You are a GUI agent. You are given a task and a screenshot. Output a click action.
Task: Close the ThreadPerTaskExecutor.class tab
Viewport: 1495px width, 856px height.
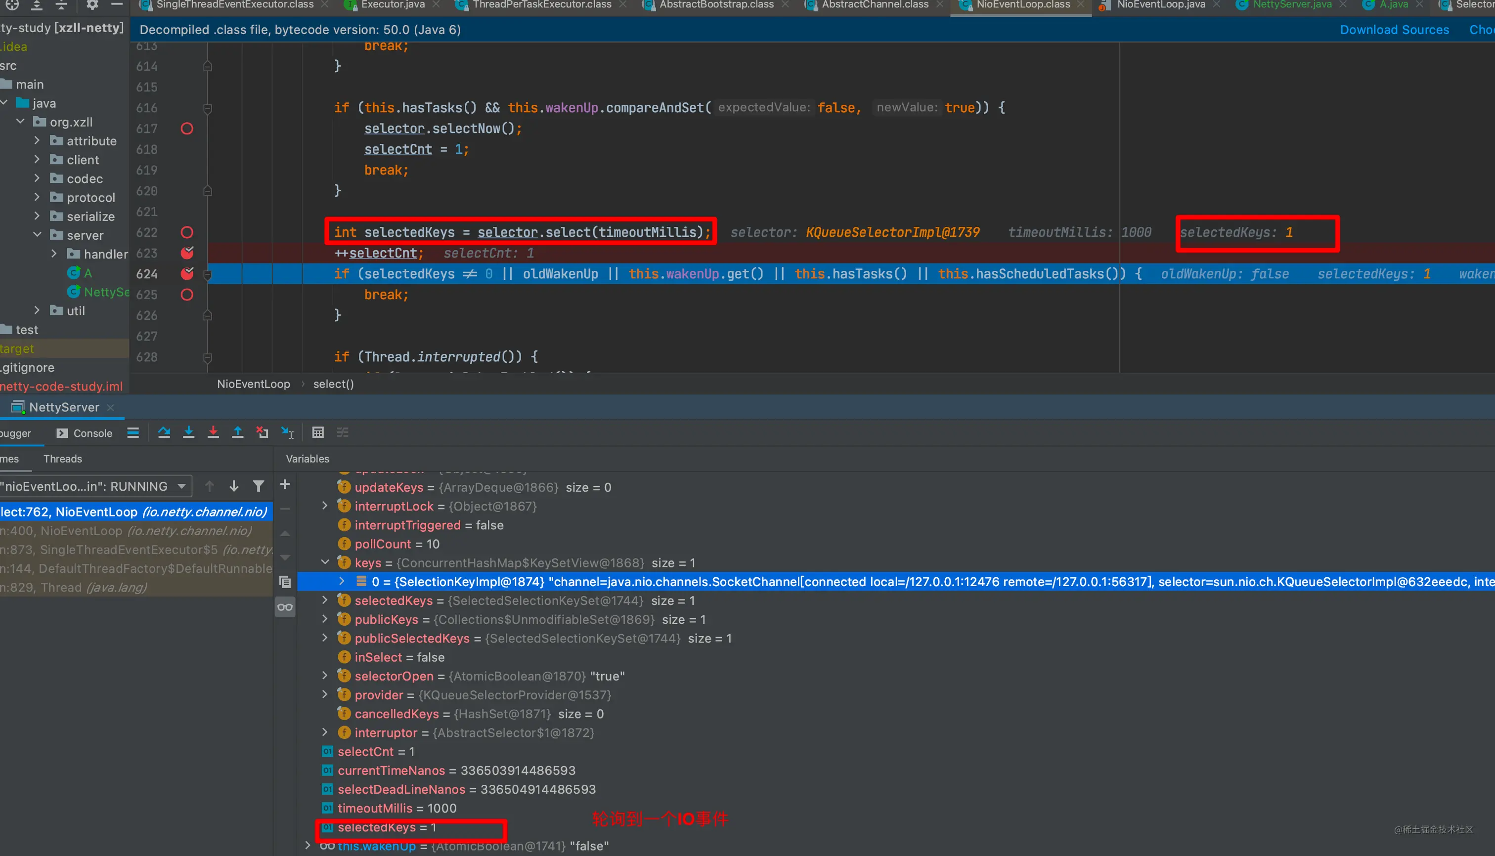[x=623, y=5]
